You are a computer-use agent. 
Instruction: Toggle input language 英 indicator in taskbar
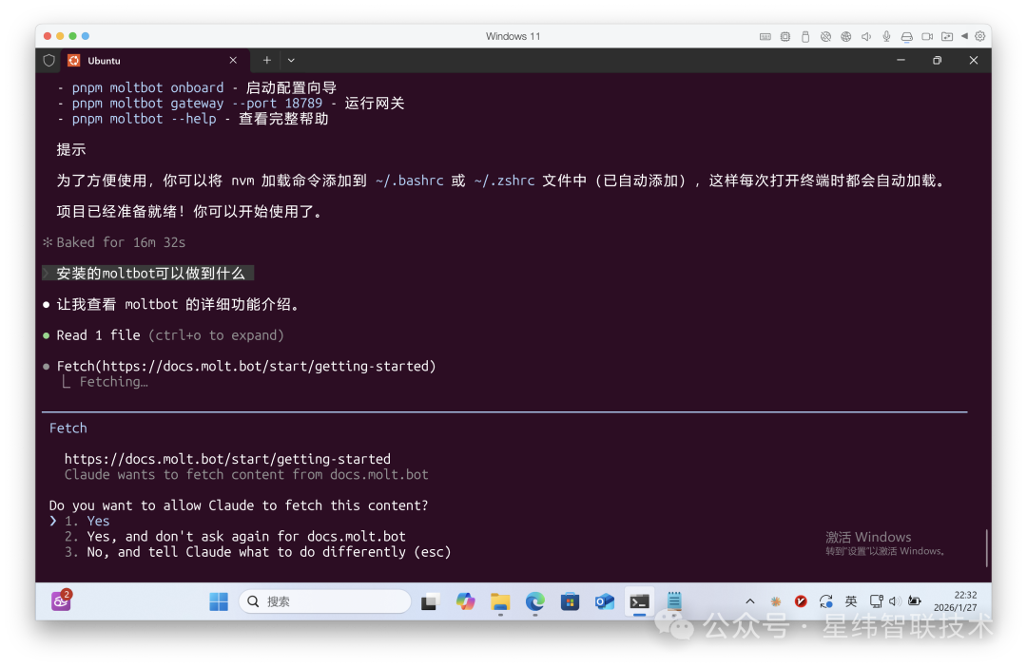click(851, 601)
